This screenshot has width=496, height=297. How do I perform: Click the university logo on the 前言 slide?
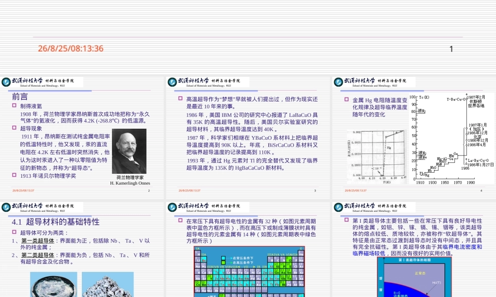tap(6, 82)
